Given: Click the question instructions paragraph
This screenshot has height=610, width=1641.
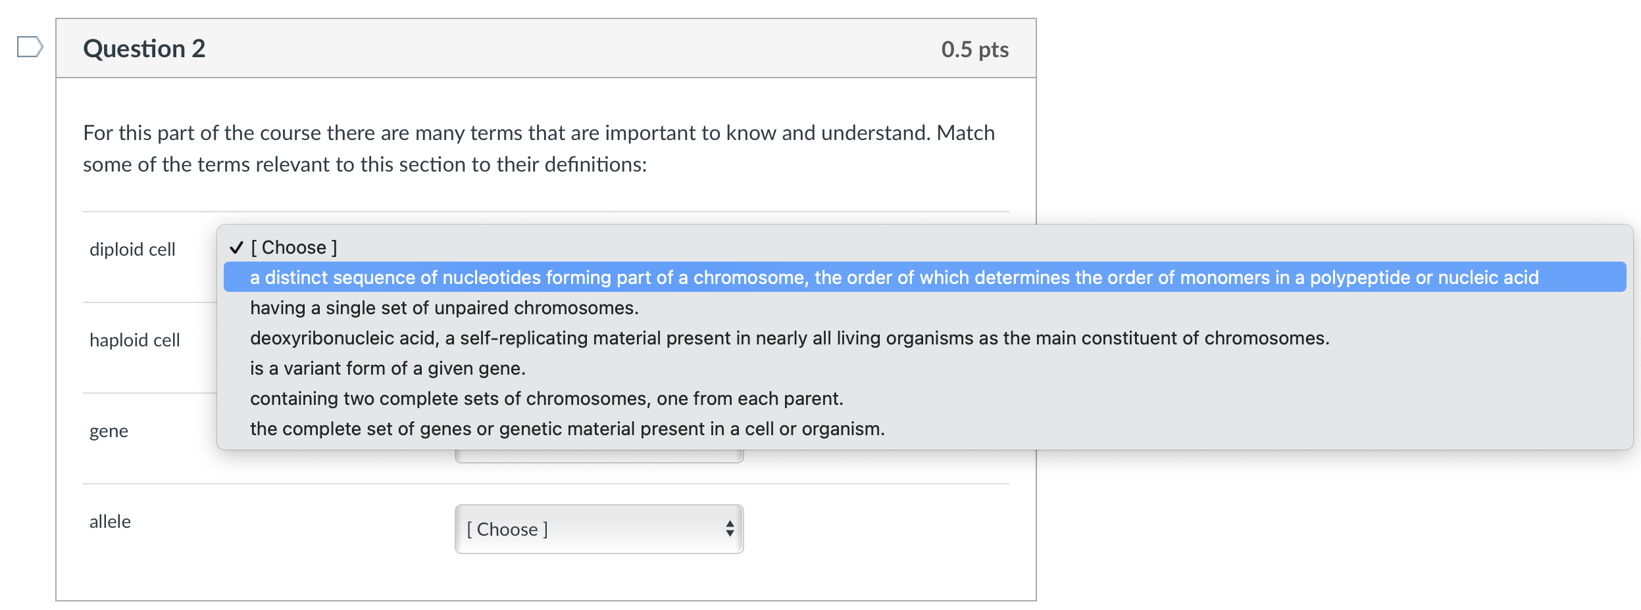Looking at the screenshot, I should [x=538, y=149].
